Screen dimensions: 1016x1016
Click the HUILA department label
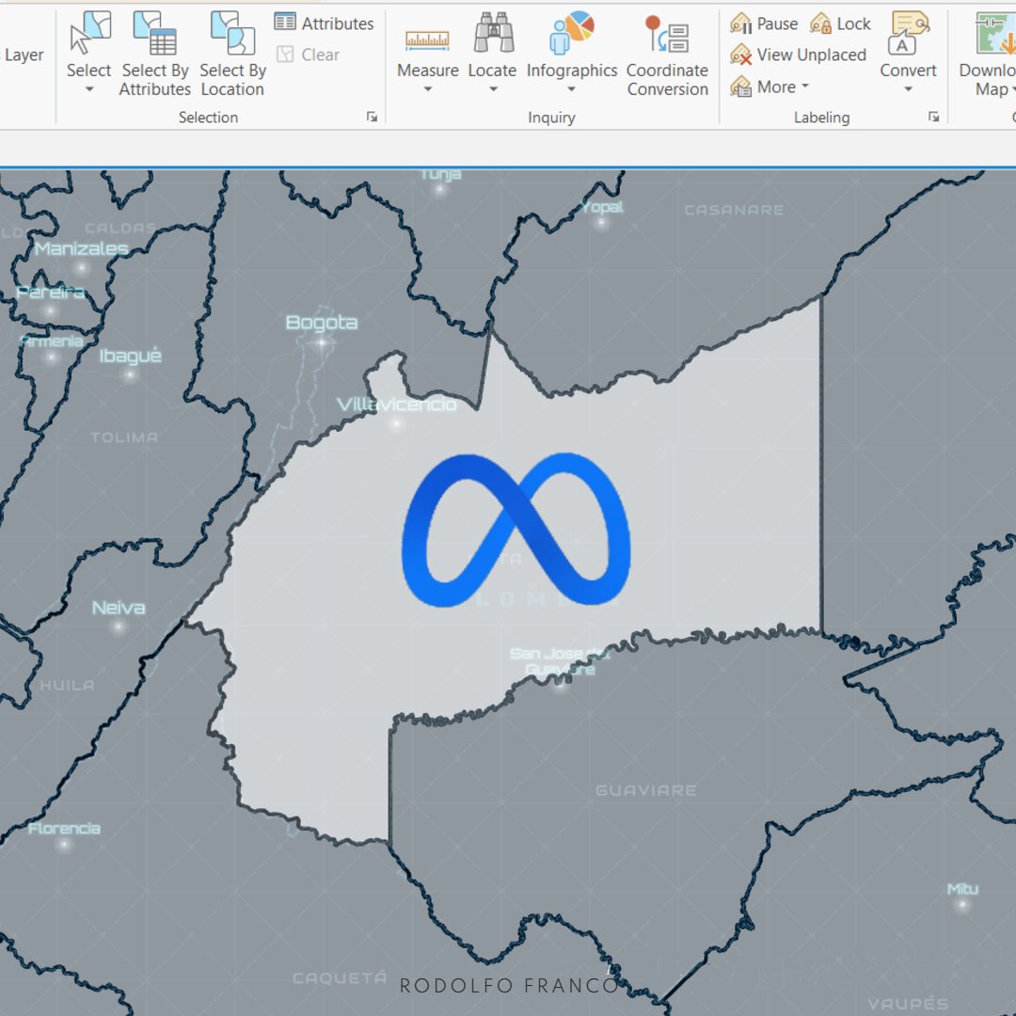pyautogui.click(x=67, y=686)
